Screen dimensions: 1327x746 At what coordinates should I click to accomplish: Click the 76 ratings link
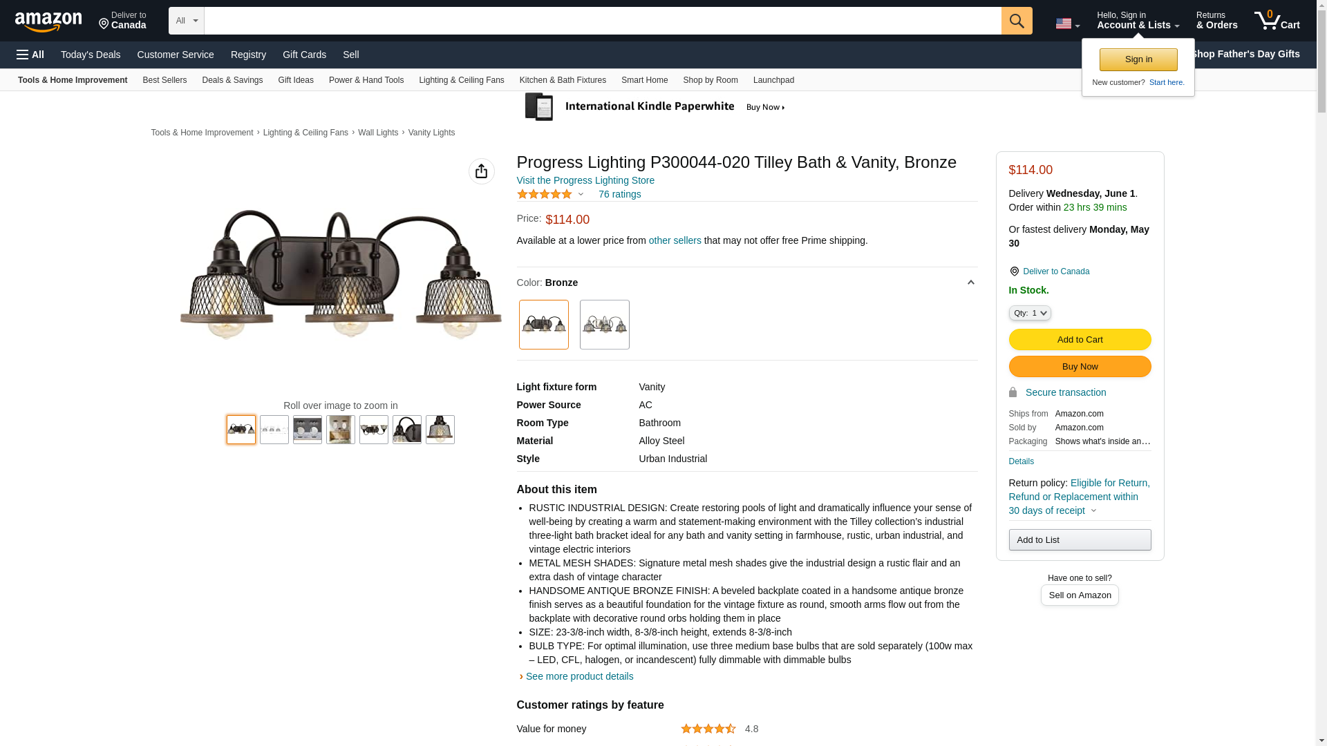619,194
